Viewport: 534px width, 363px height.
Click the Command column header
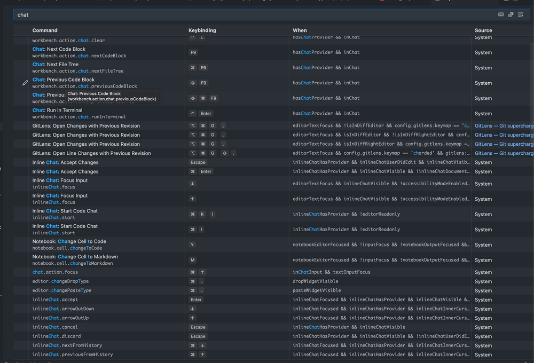click(45, 30)
